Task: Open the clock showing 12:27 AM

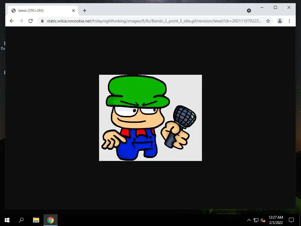Action: [276, 220]
